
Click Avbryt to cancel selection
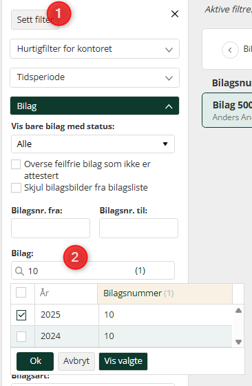[x=76, y=361]
